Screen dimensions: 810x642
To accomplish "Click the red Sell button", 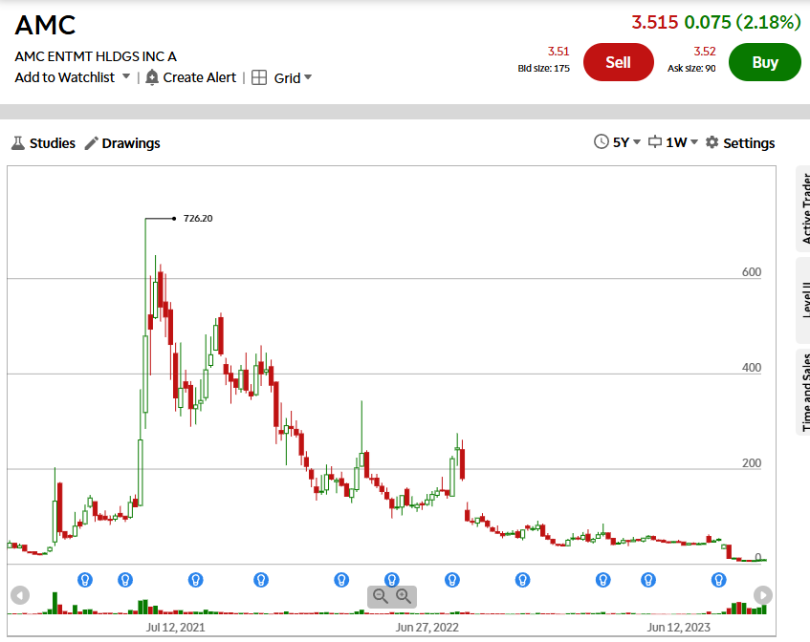I will pos(619,62).
